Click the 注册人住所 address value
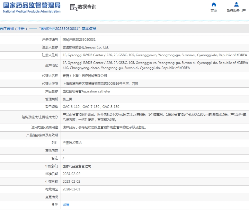Image resolution: width=249 pixels, height=210 pixels. pyautogui.click(x=155, y=55)
